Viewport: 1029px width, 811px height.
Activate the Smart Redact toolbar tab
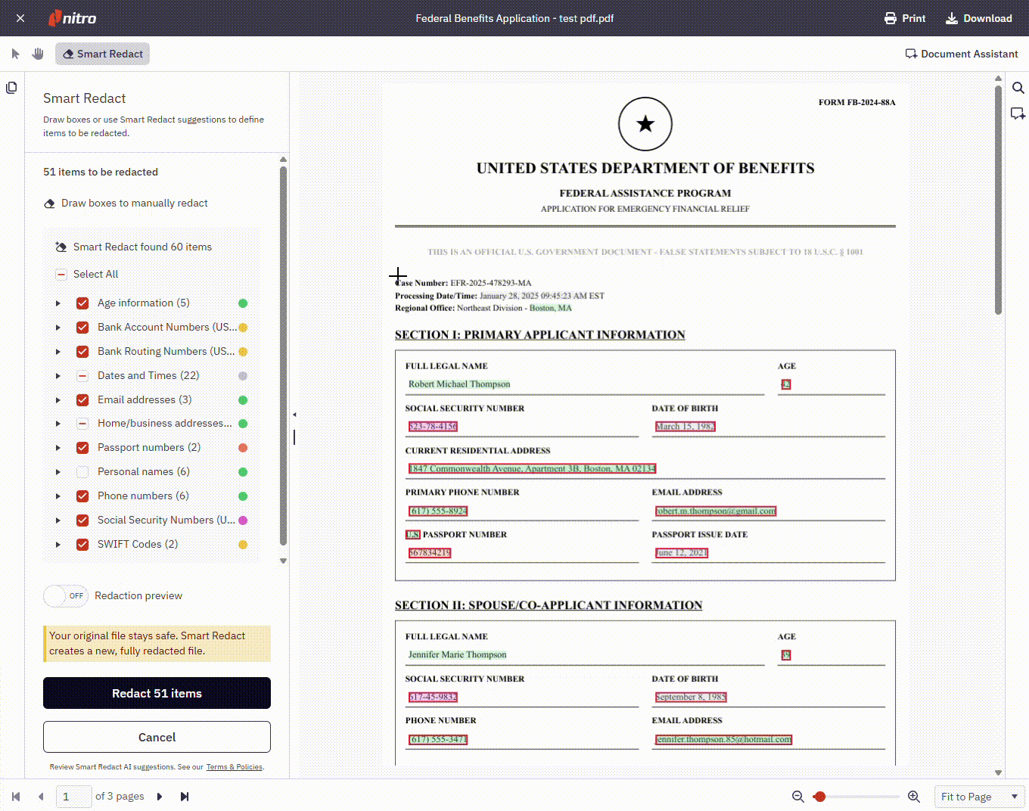coord(102,54)
